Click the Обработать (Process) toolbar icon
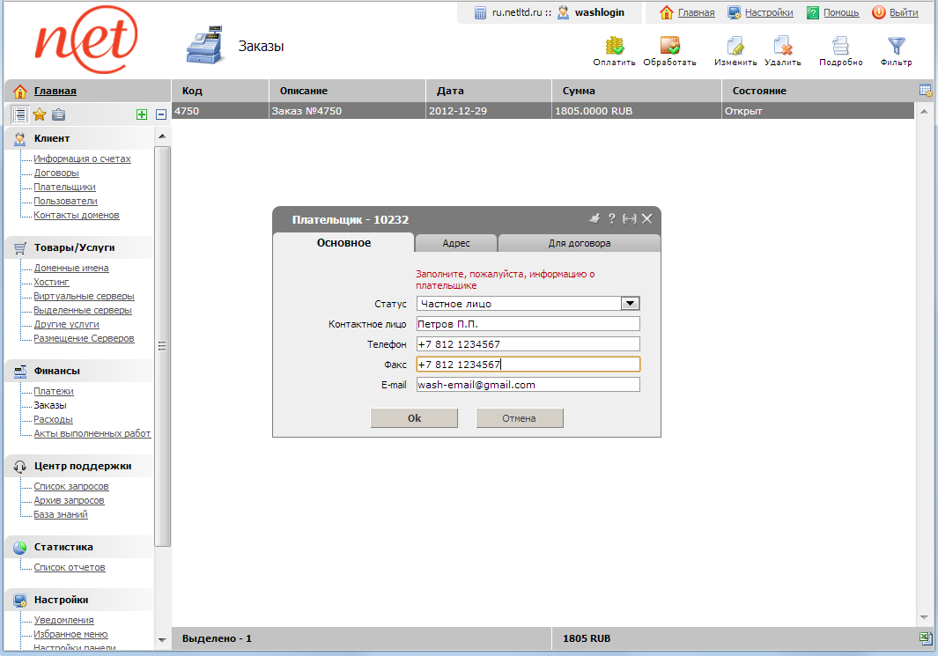This screenshot has width=938, height=656. click(669, 47)
